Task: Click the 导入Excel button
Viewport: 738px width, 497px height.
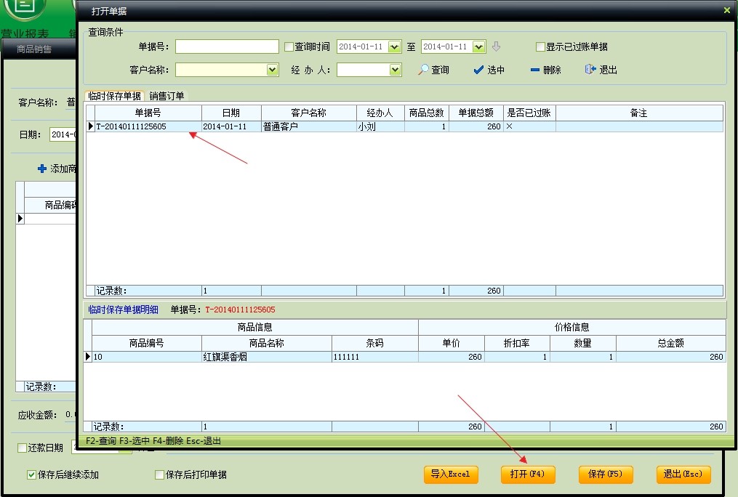Action: (450, 474)
